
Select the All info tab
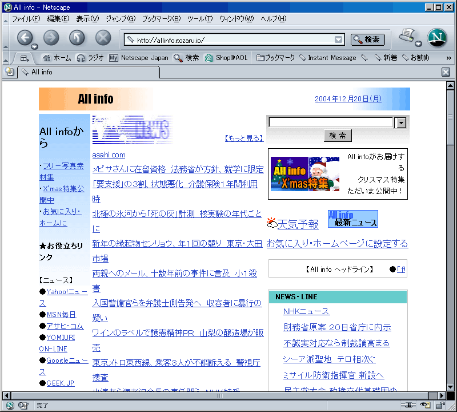(89, 72)
